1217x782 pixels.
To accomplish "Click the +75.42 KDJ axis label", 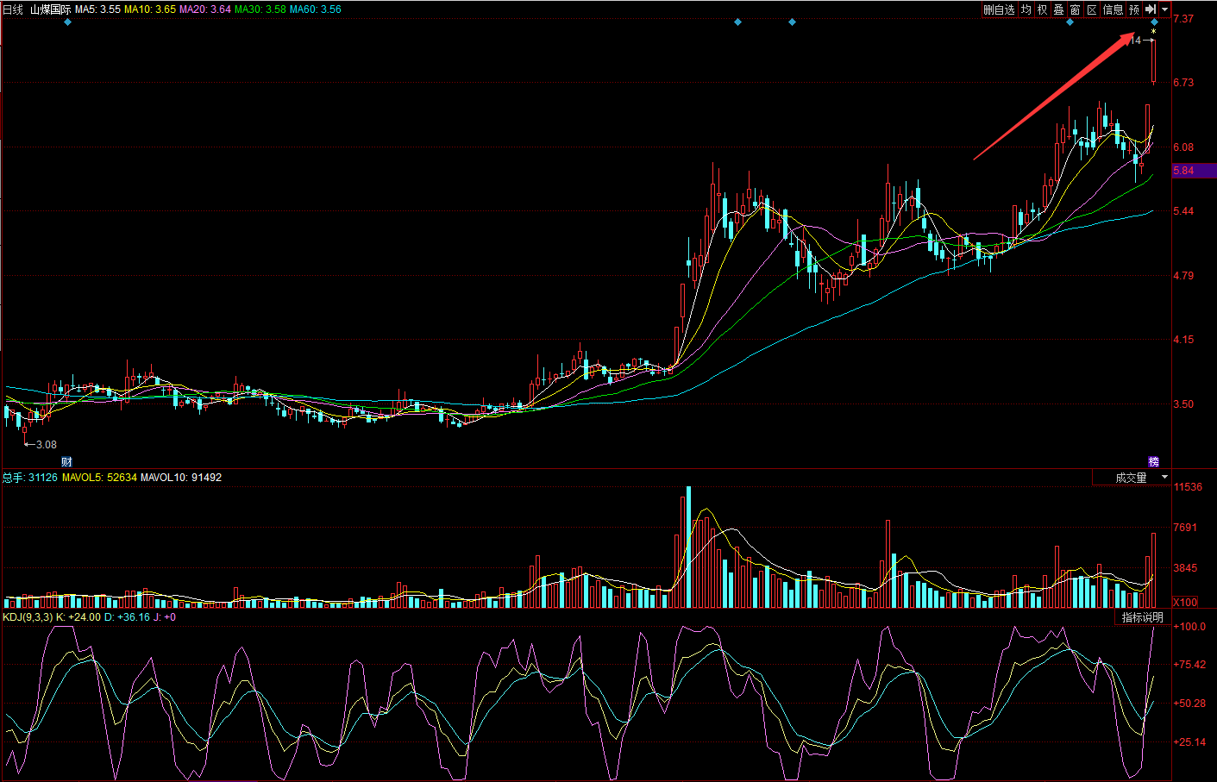I will point(1190,665).
